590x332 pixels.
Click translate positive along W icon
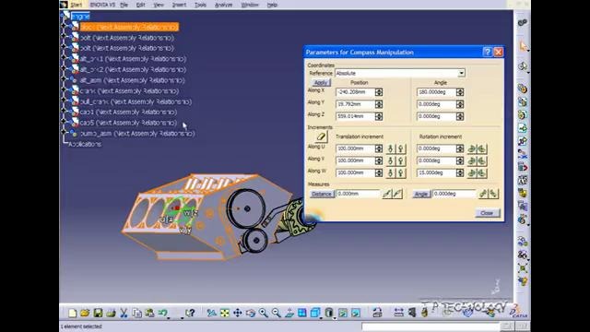(x=401, y=172)
